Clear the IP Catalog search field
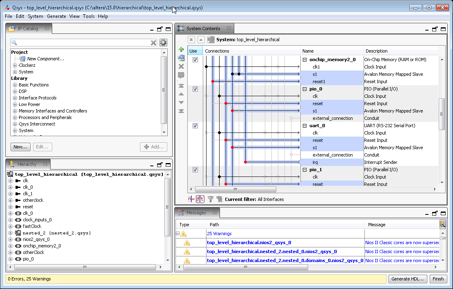 [x=153, y=43]
